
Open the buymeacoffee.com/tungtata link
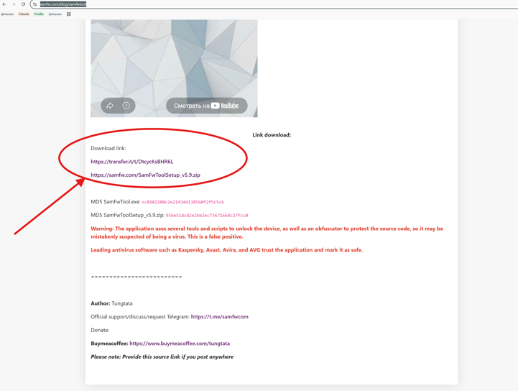(180, 344)
